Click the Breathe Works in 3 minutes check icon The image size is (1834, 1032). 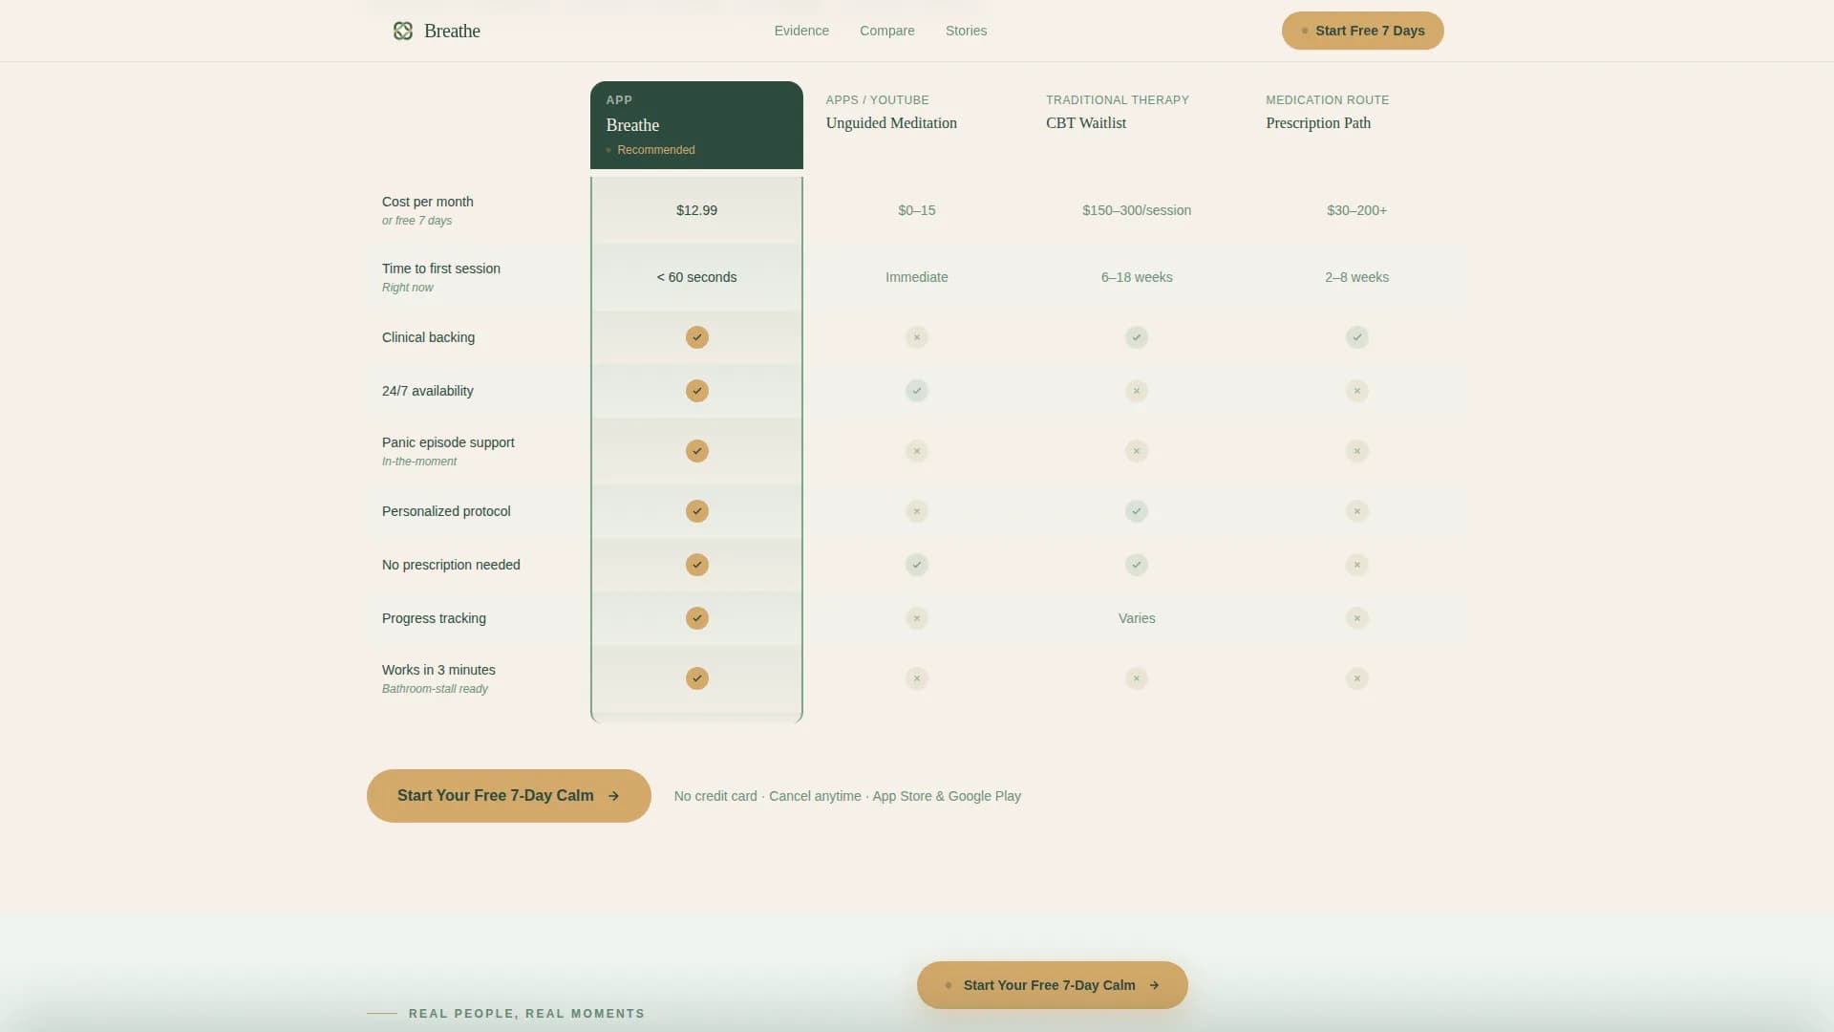(696, 678)
